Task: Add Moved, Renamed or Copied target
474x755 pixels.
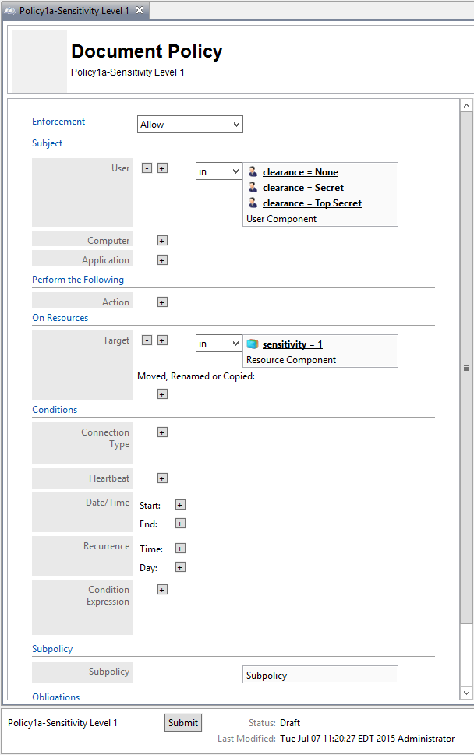Action: [x=162, y=394]
